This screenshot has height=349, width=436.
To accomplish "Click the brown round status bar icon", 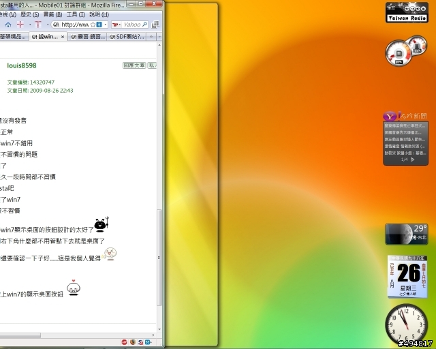I will click(133, 342).
